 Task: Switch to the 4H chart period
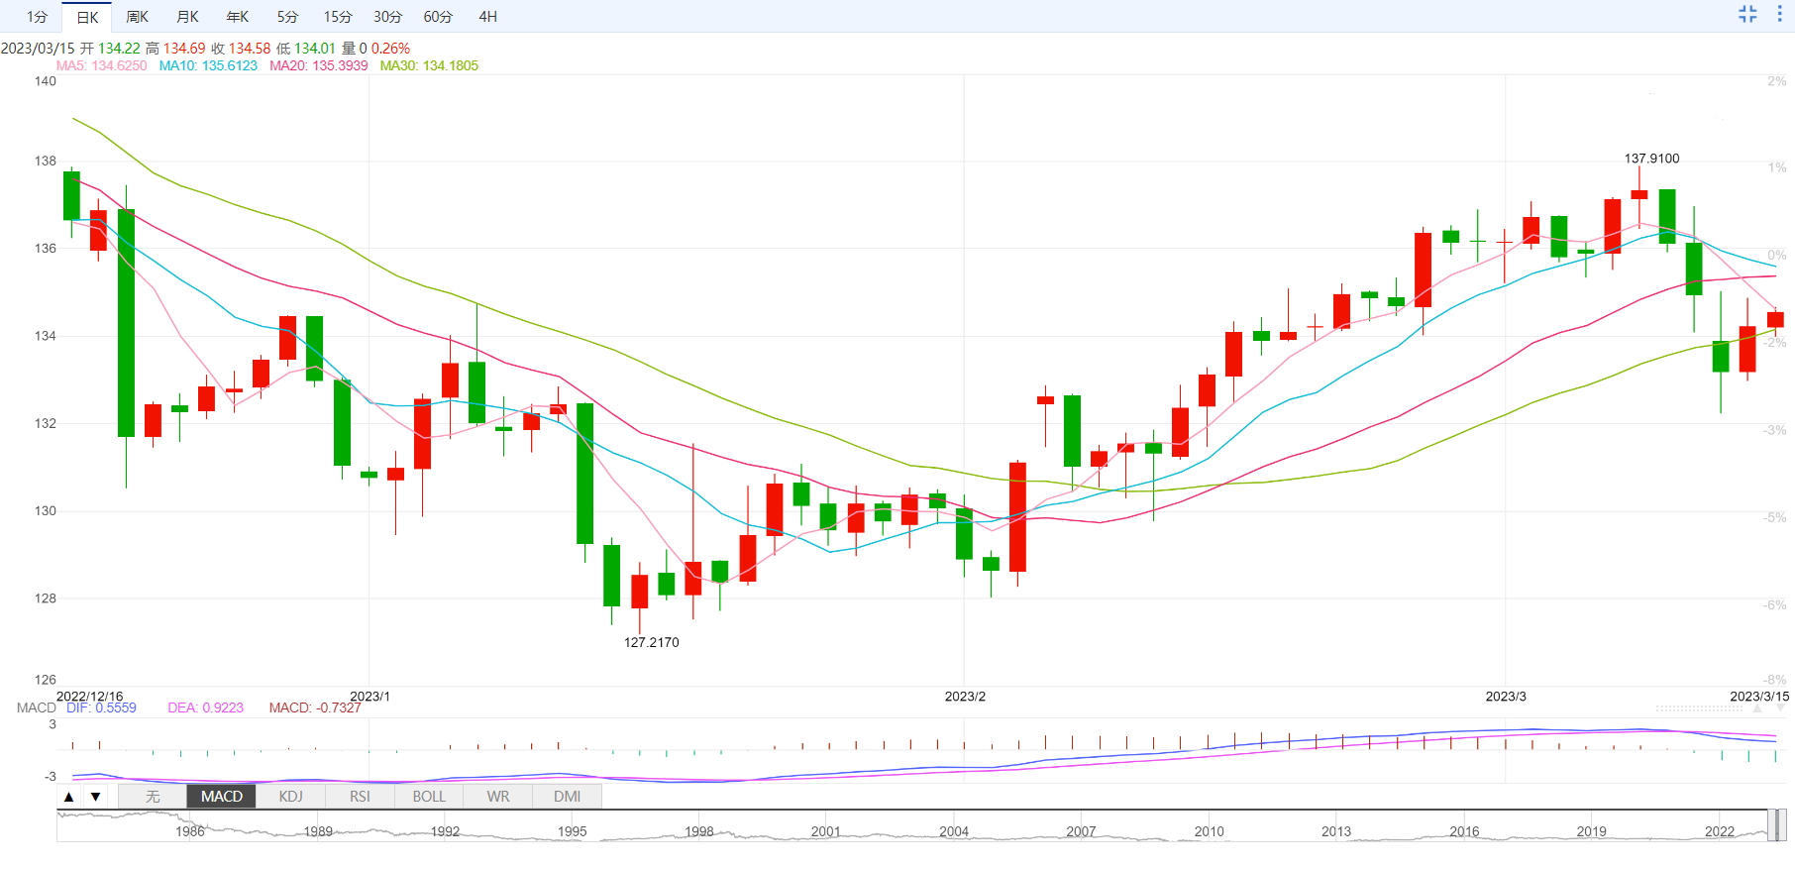pos(487,17)
